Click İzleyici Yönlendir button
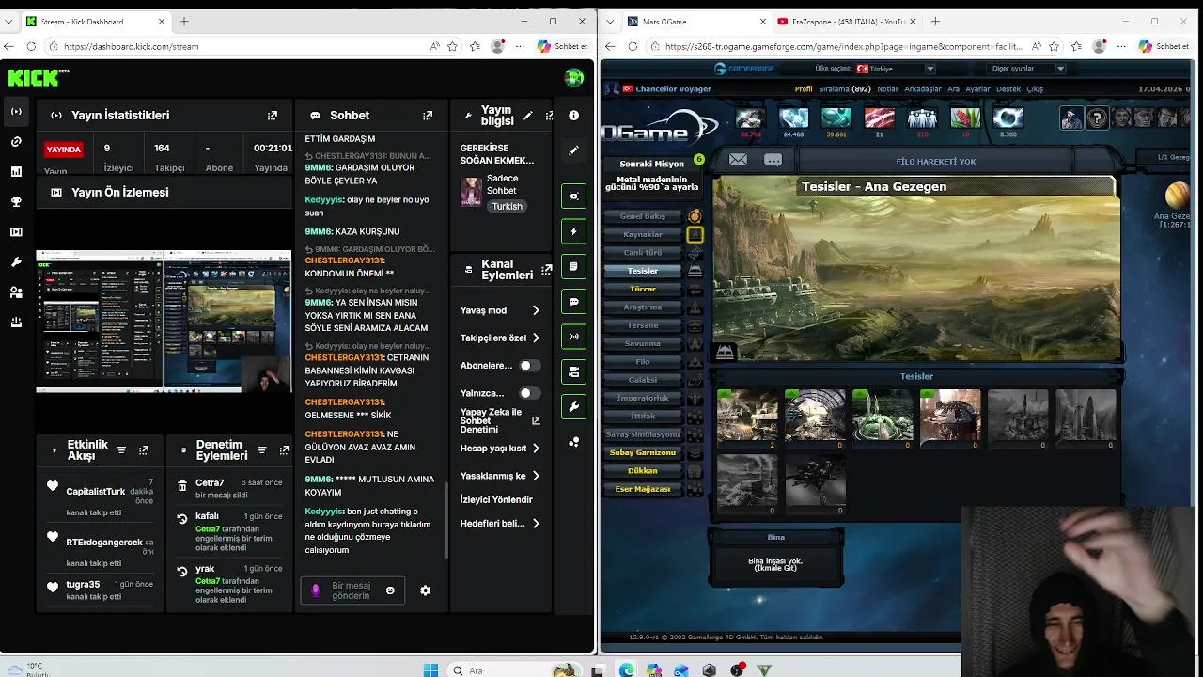This screenshot has height=677, width=1203. pos(496,499)
